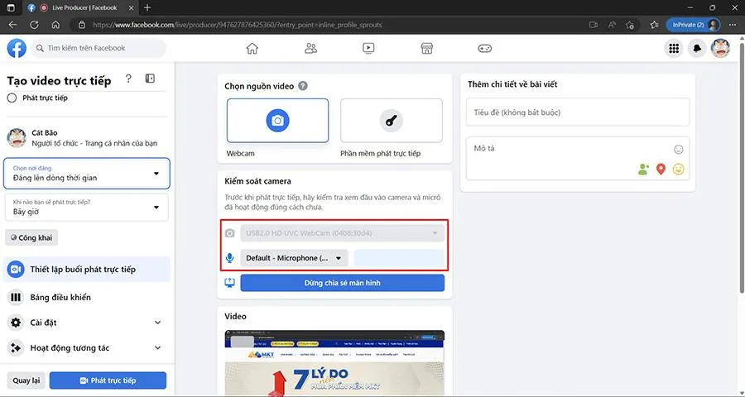Viewport: 745px width, 397px height.
Task: Open a new browser tab
Action: coord(147,7)
